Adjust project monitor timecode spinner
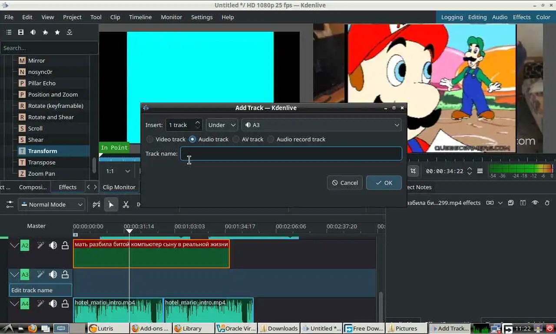556x334 pixels. coord(470,171)
